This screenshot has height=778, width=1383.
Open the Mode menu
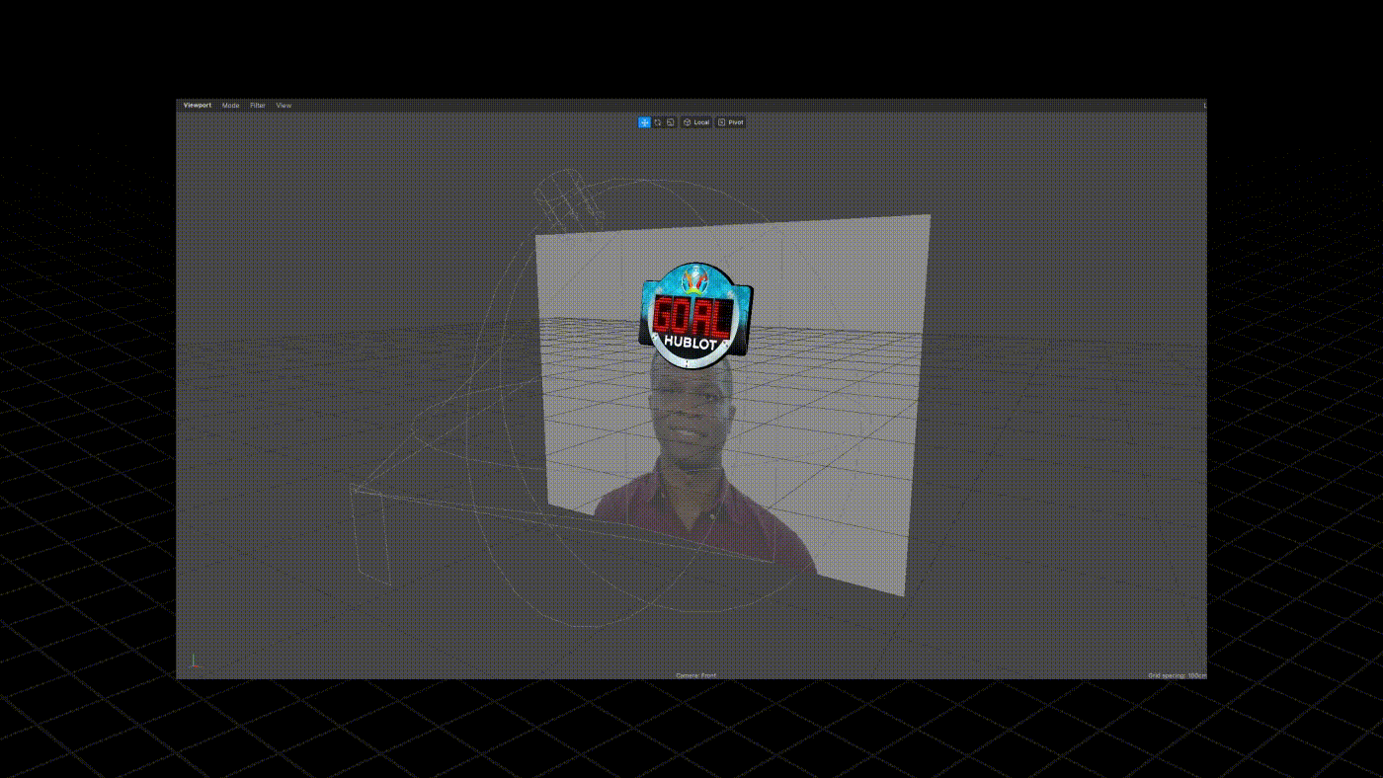pyautogui.click(x=230, y=105)
